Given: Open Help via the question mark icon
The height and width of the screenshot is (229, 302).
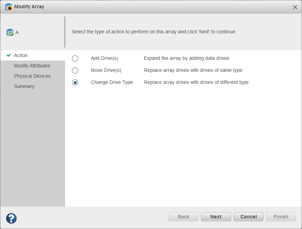Looking at the screenshot, I should coord(11,218).
